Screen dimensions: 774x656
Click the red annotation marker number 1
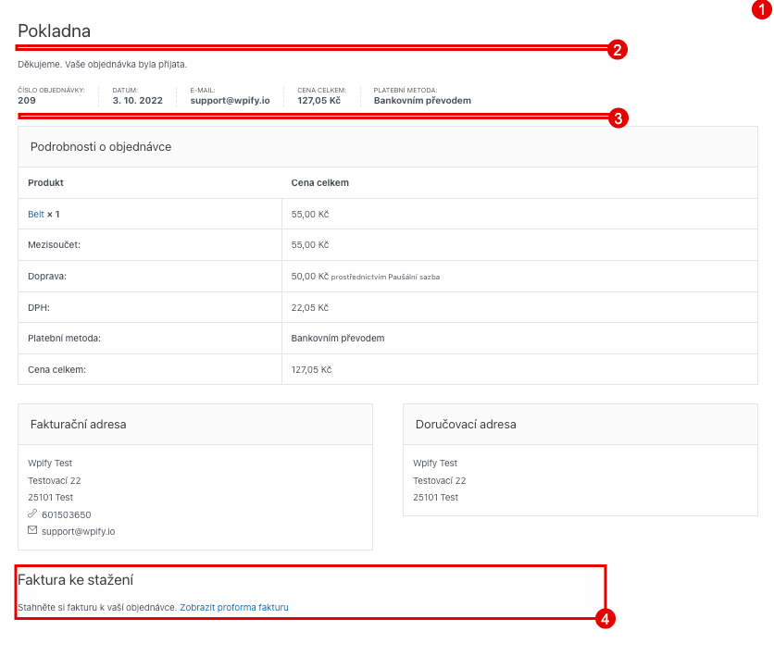pyautogui.click(x=760, y=11)
